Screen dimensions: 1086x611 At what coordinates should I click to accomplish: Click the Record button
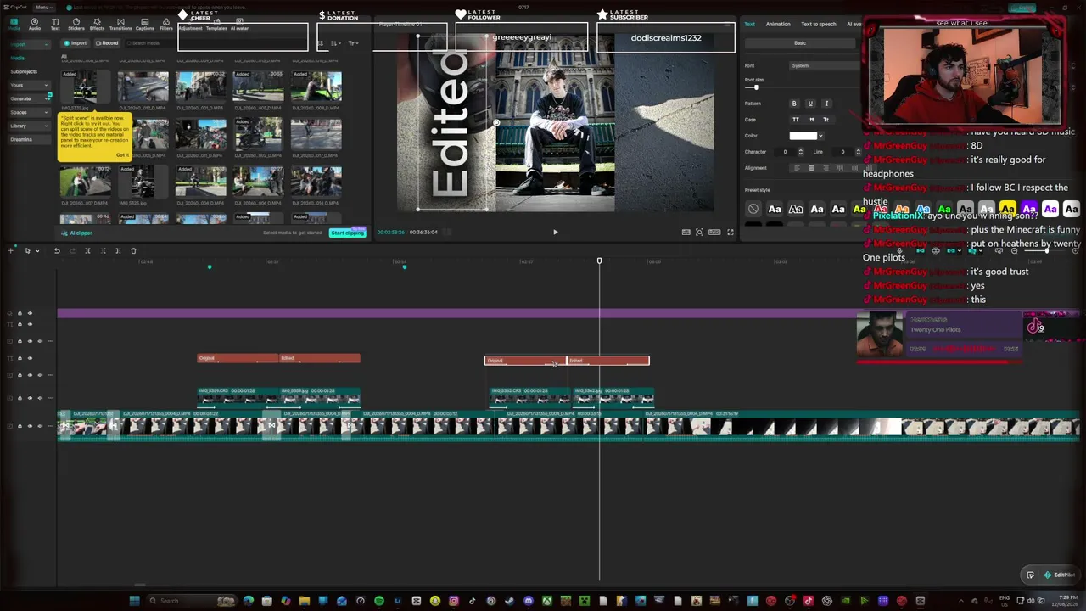108,42
